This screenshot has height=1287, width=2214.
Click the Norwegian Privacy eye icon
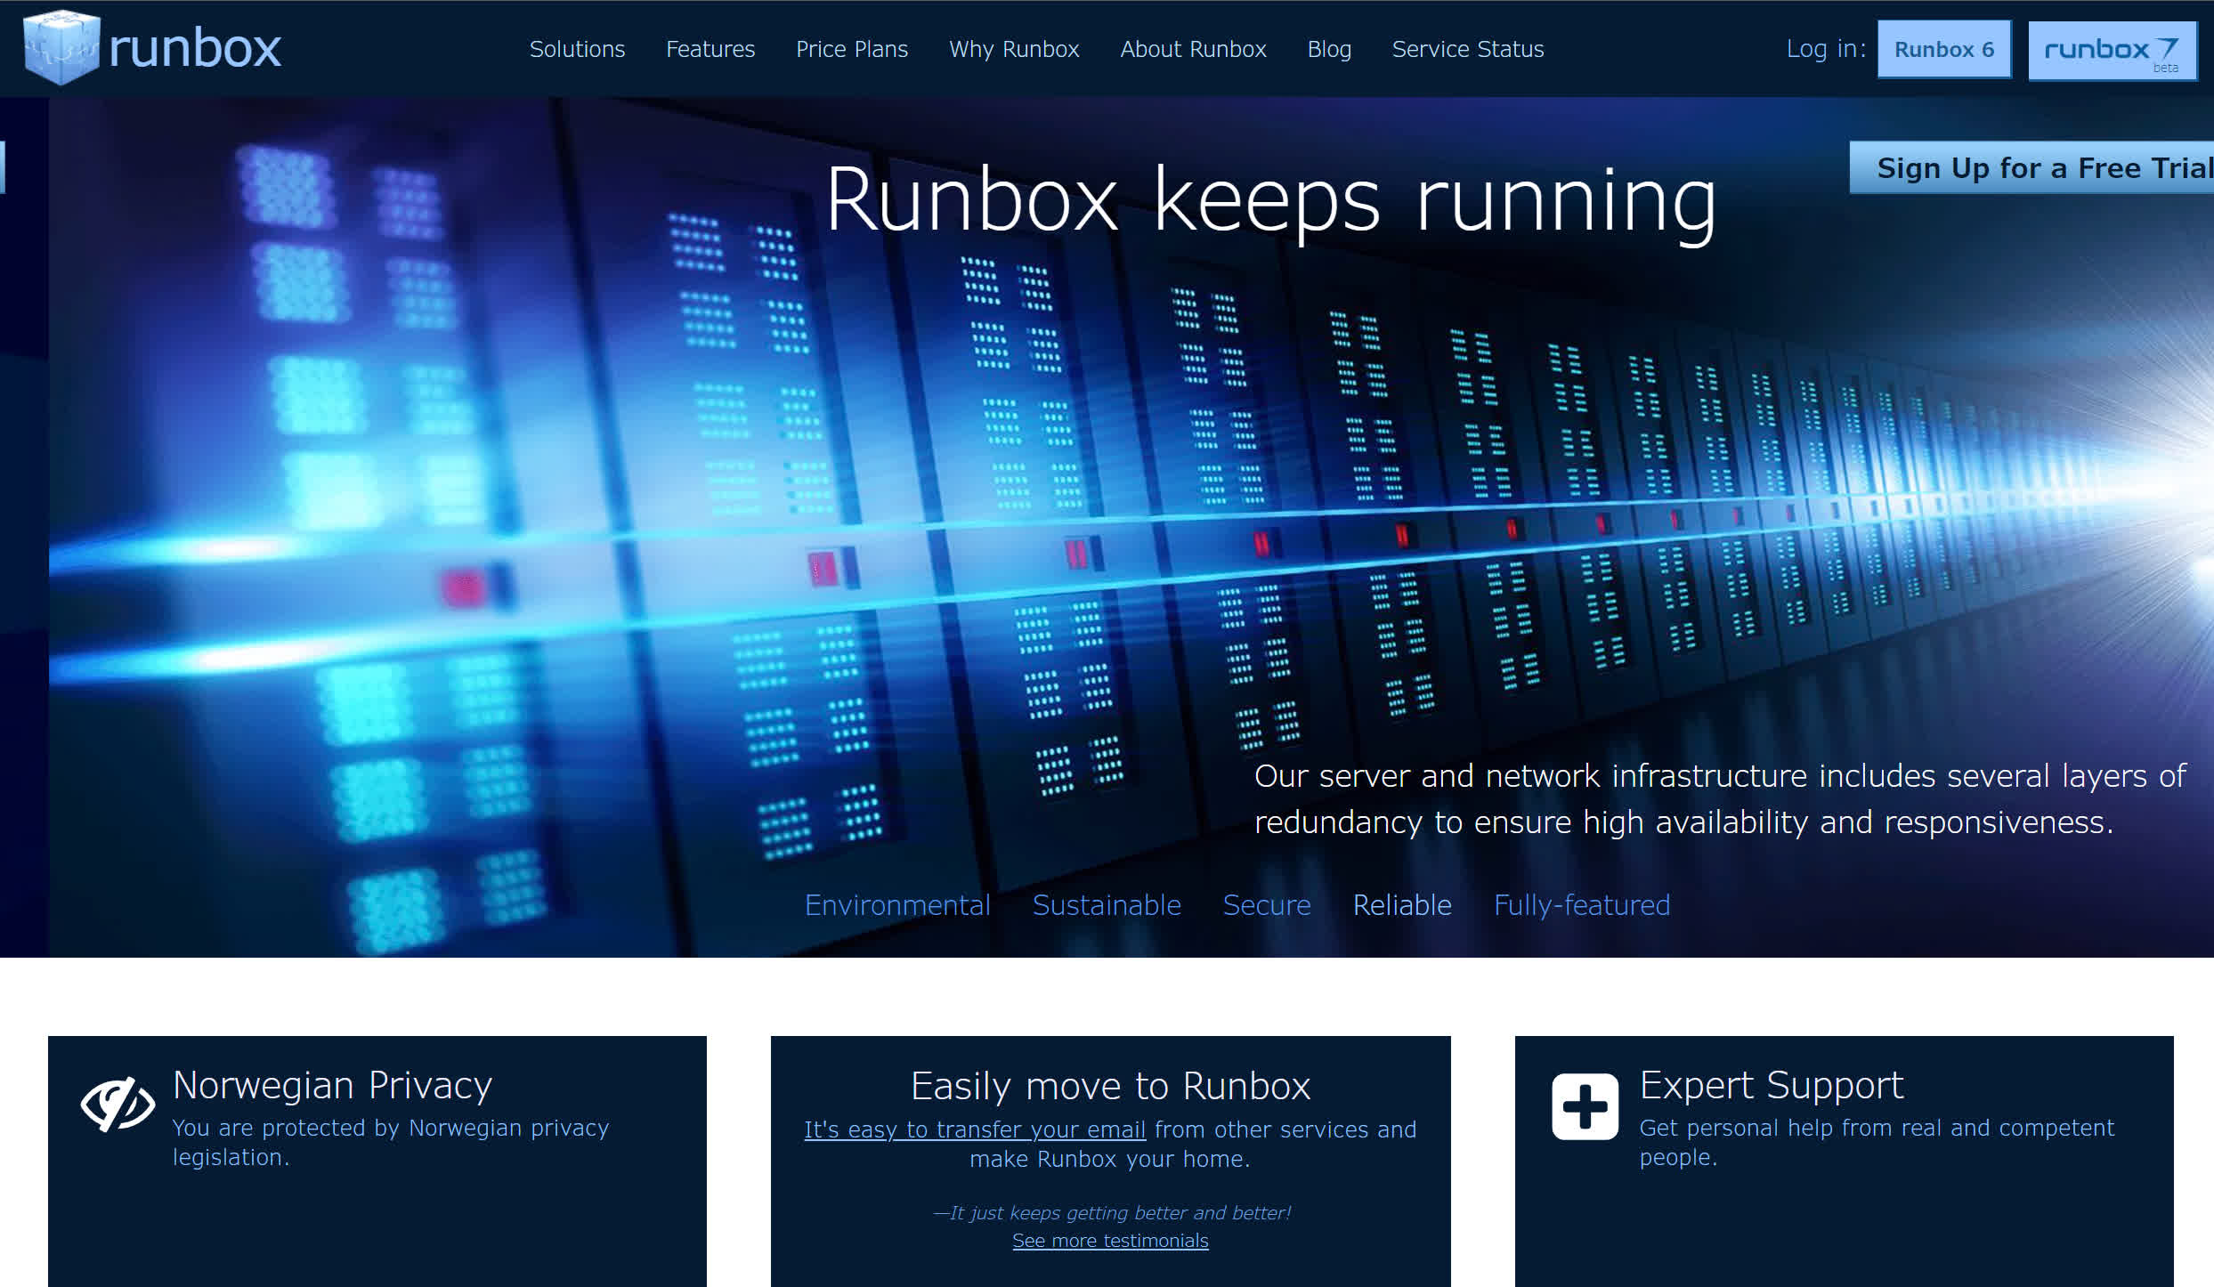coord(118,1105)
